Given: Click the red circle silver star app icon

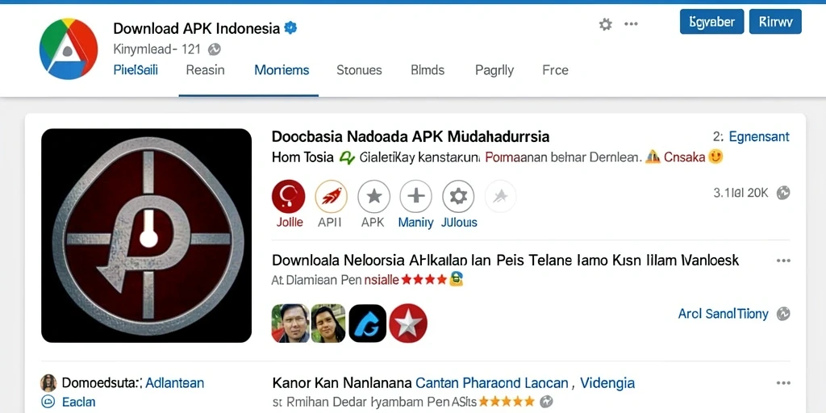Looking at the screenshot, I should tap(408, 323).
